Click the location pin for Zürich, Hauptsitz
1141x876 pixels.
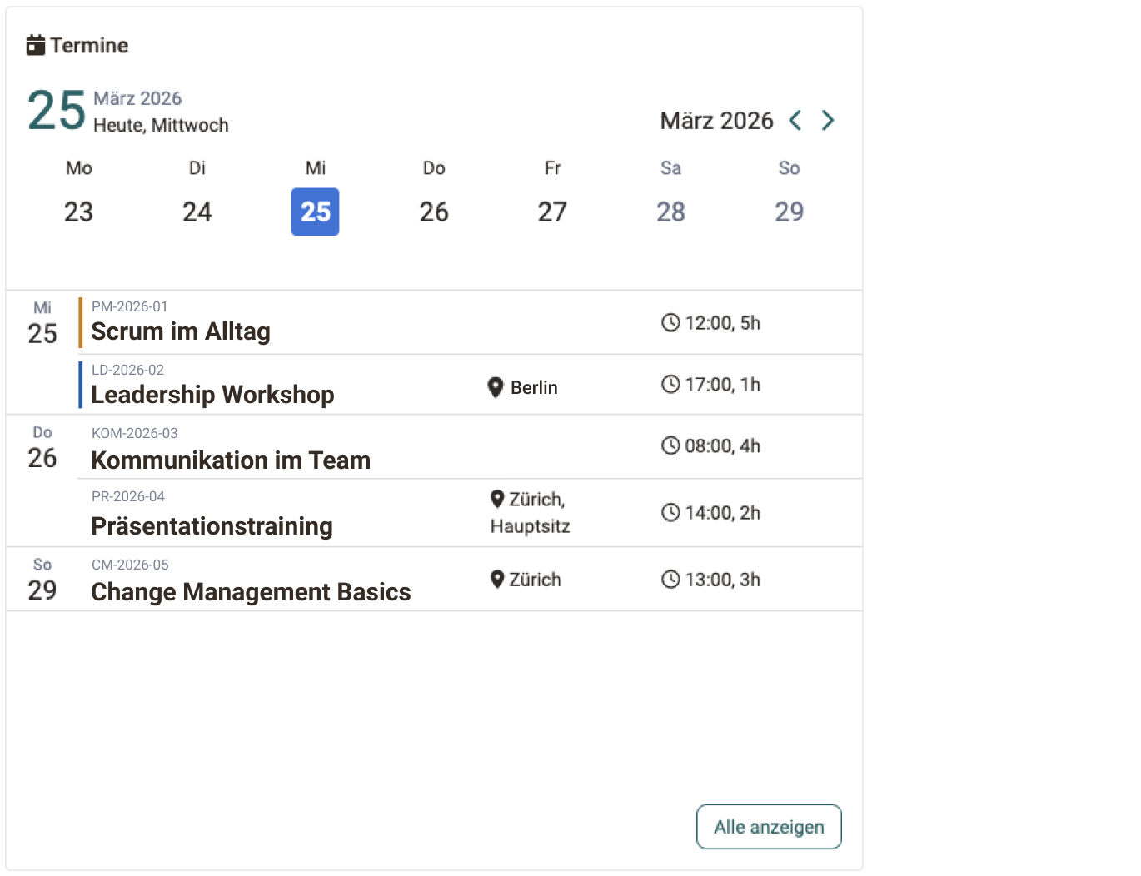tap(496, 500)
